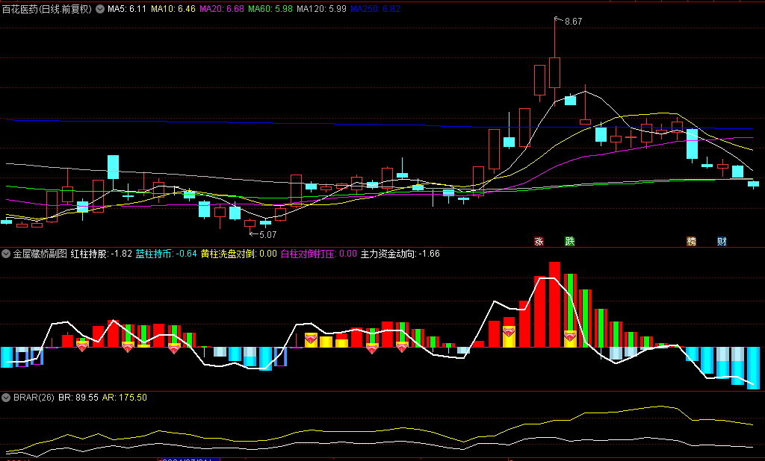Click the MA250: 6.82 label
765x461 pixels.
tap(376, 9)
